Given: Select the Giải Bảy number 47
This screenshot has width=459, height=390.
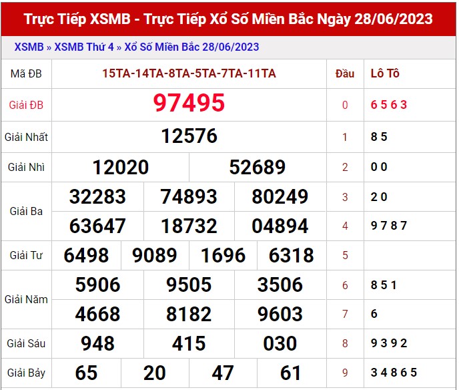Looking at the screenshot, I should pos(223,373).
